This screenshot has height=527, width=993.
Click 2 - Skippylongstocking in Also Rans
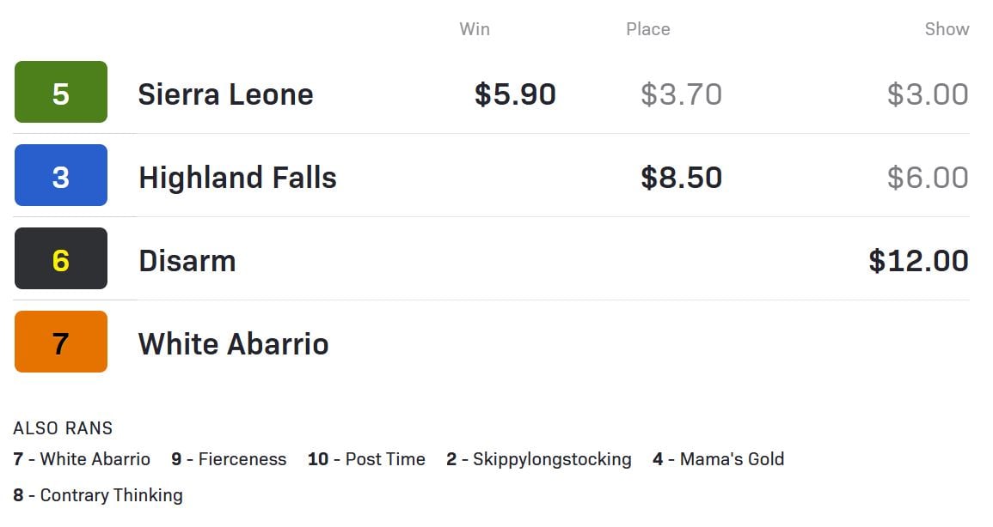pyautogui.click(x=539, y=458)
